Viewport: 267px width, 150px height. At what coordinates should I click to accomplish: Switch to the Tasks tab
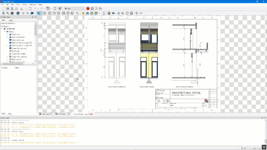click(11, 20)
